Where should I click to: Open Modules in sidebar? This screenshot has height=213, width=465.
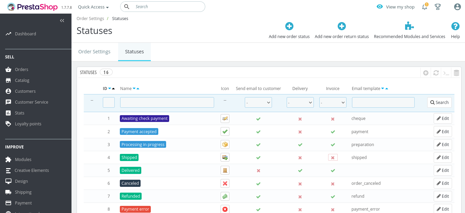tap(23, 159)
